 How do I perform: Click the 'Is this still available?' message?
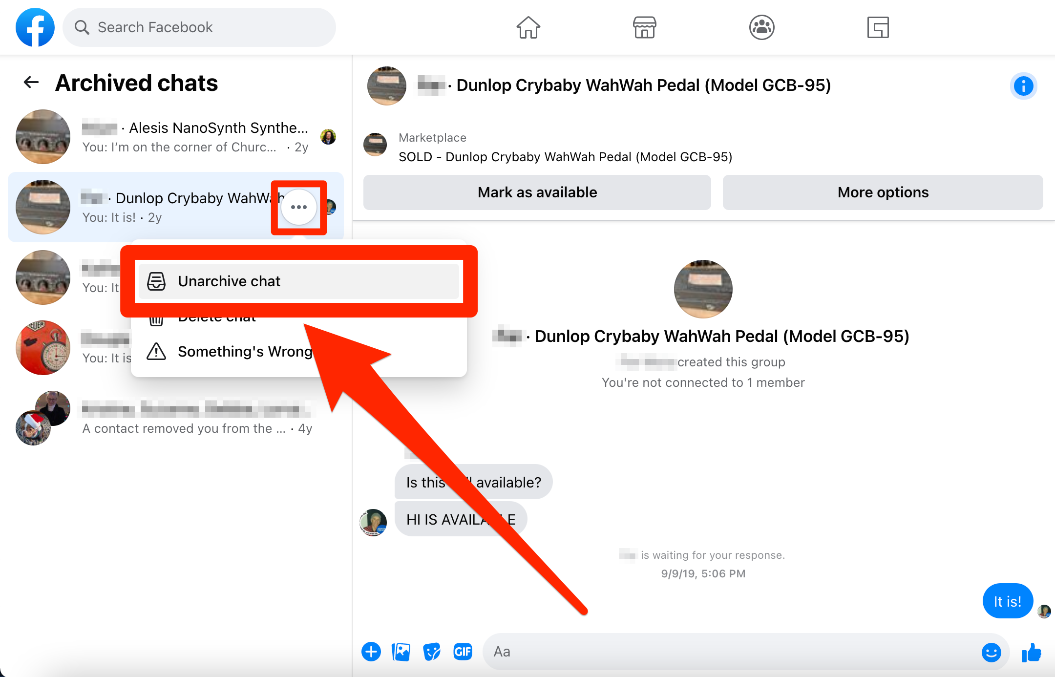click(x=474, y=482)
